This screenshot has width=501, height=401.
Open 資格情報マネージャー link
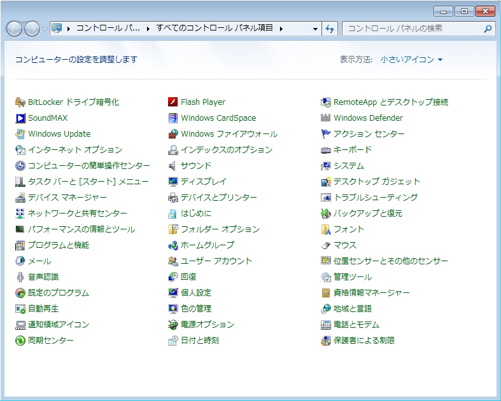pyautogui.click(x=371, y=292)
